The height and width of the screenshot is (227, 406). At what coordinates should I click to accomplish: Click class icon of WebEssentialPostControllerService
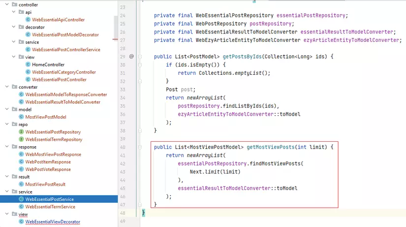pos(28,50)
